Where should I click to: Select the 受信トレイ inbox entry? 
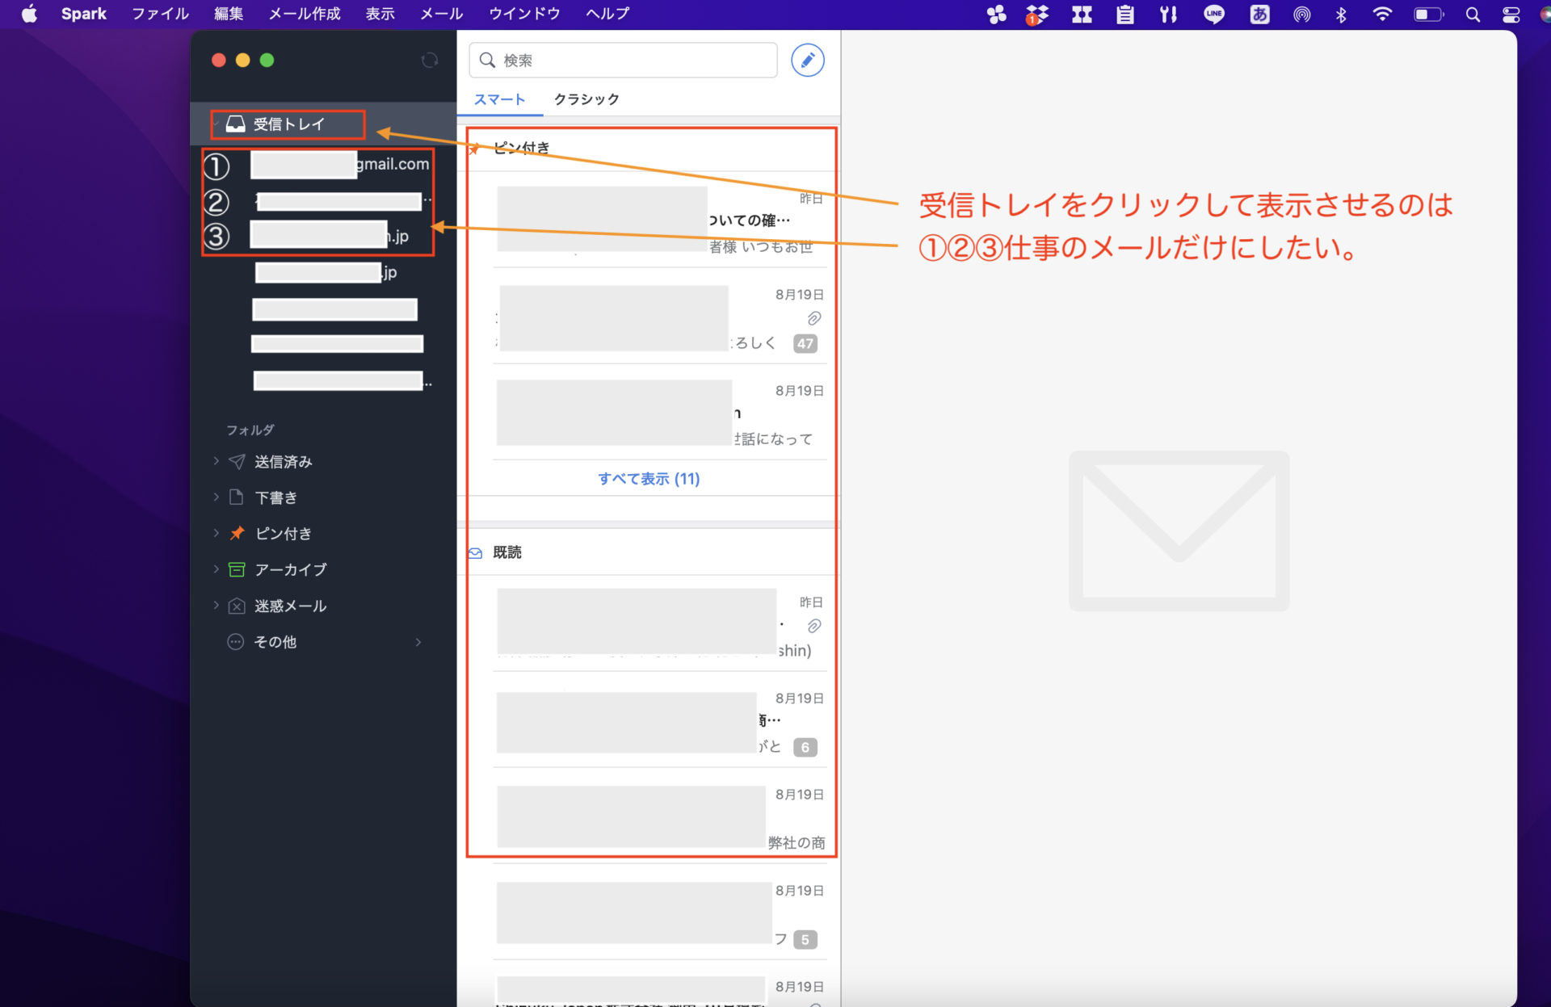pos(287,124)
